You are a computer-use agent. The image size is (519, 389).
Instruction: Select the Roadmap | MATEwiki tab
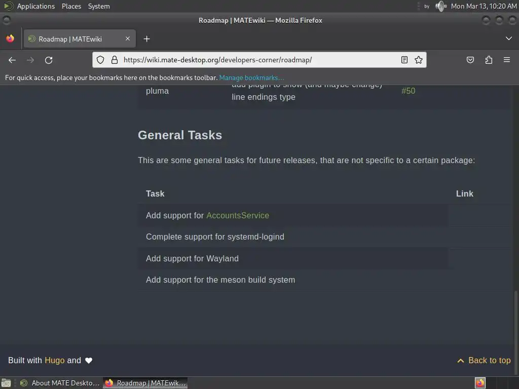tap(80, 38)
